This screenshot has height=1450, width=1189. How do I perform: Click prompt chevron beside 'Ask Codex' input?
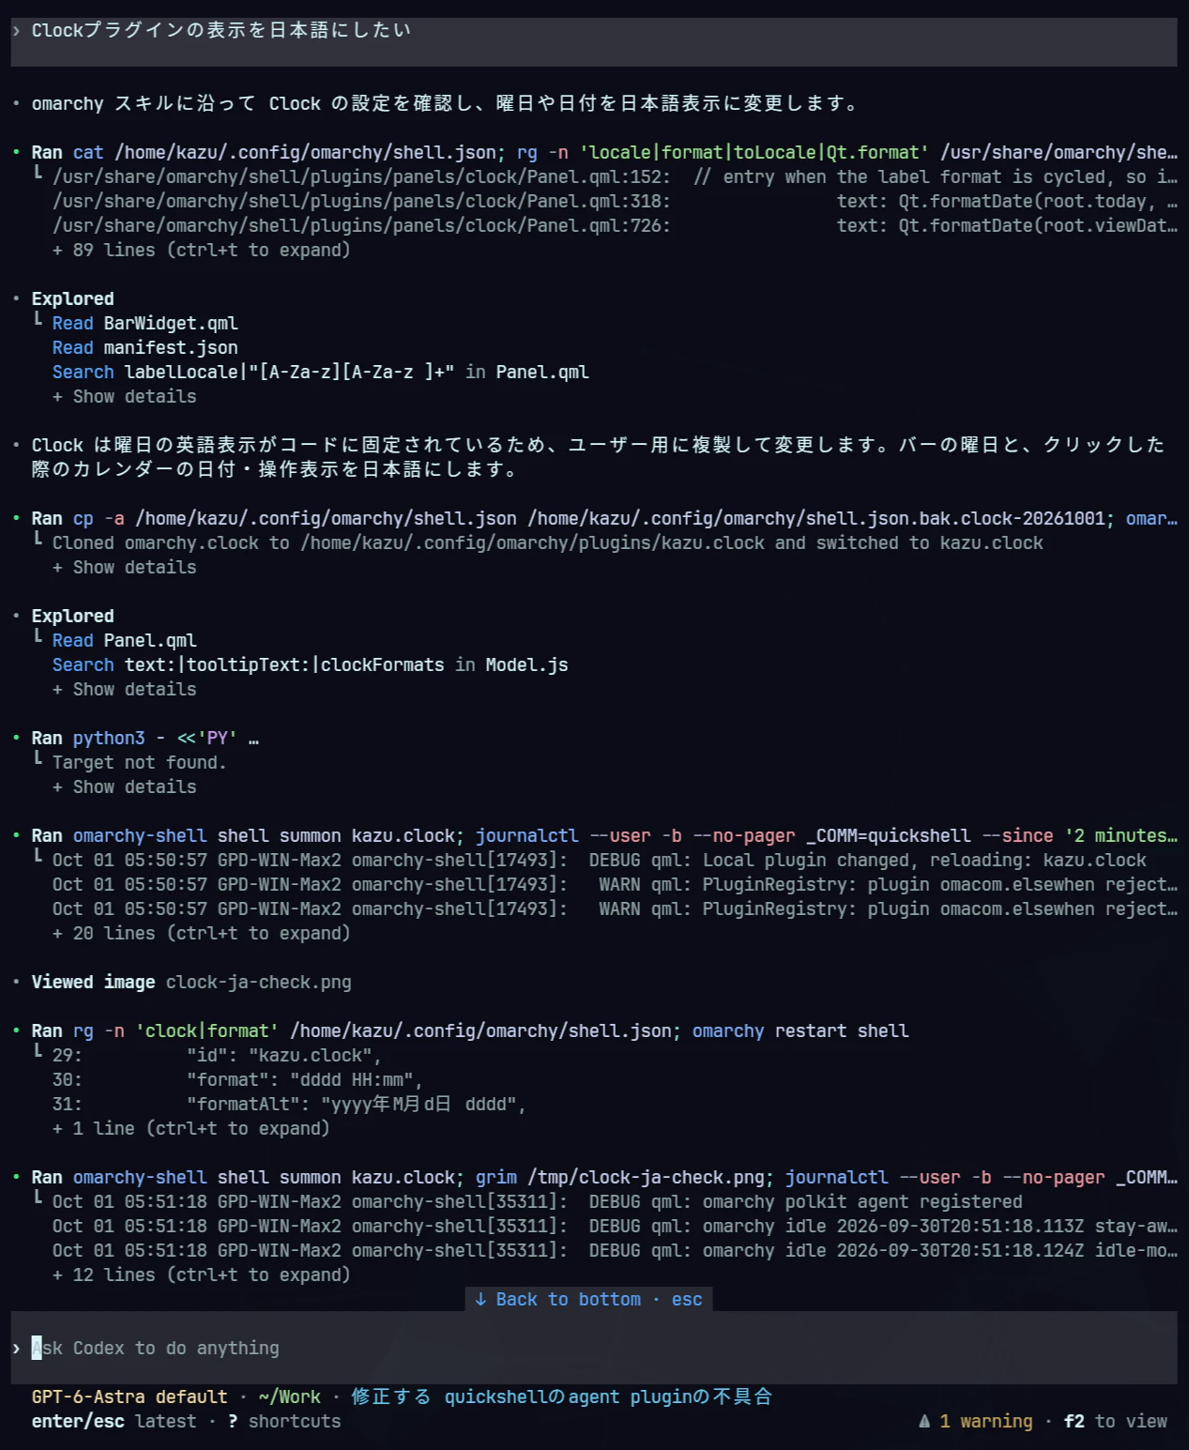(16, 1348)
